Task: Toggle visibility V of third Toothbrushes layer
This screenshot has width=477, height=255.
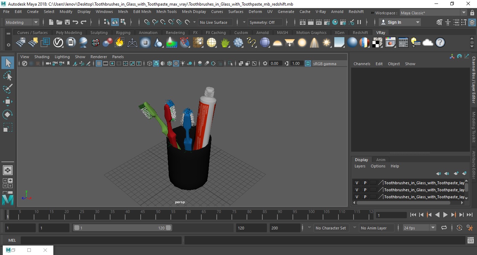Action: coord(357,197)
